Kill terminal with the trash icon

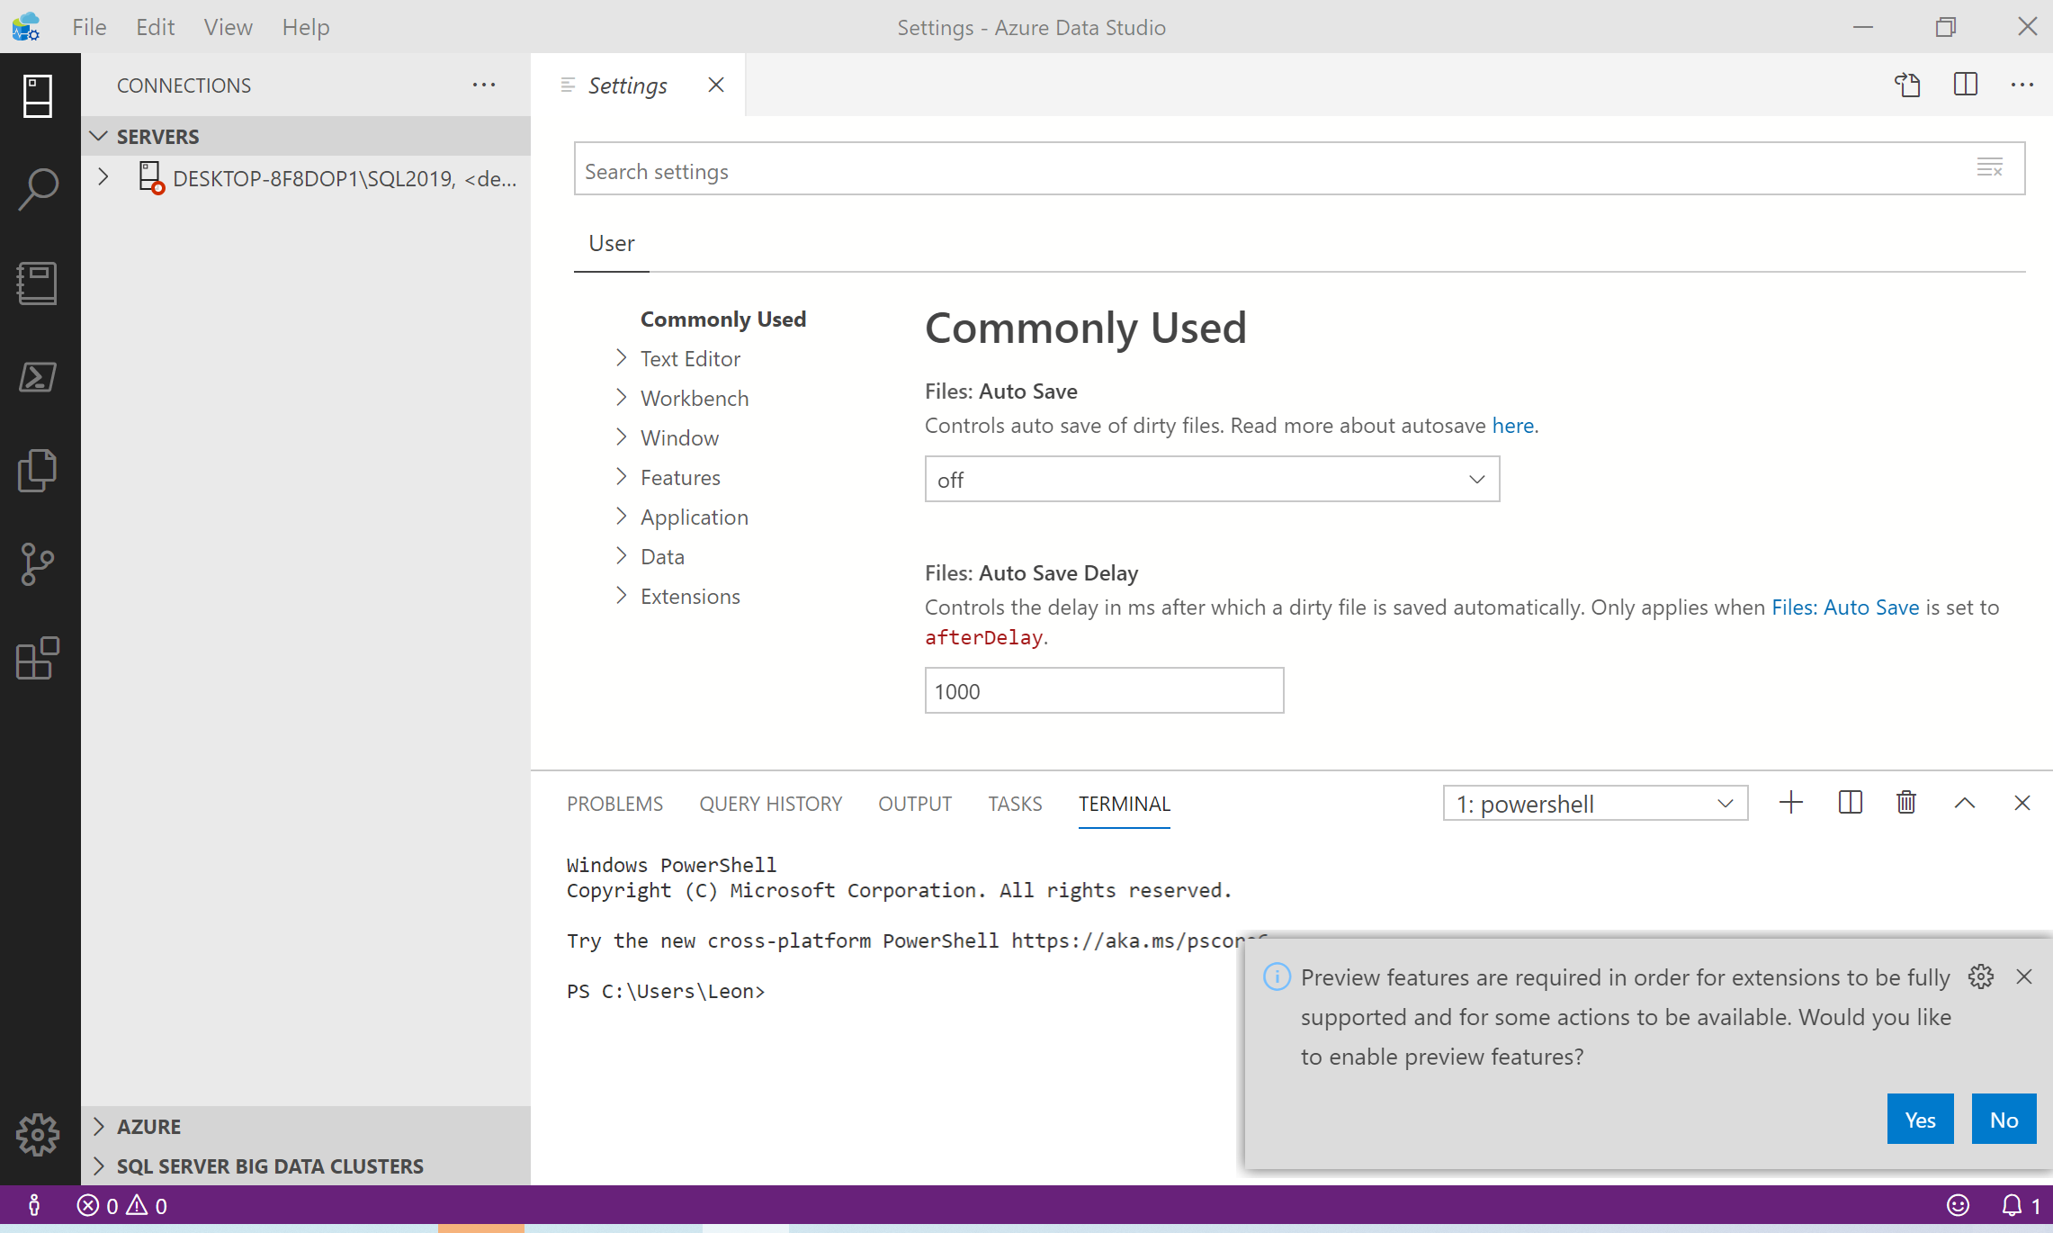(x=1905, y=803)
